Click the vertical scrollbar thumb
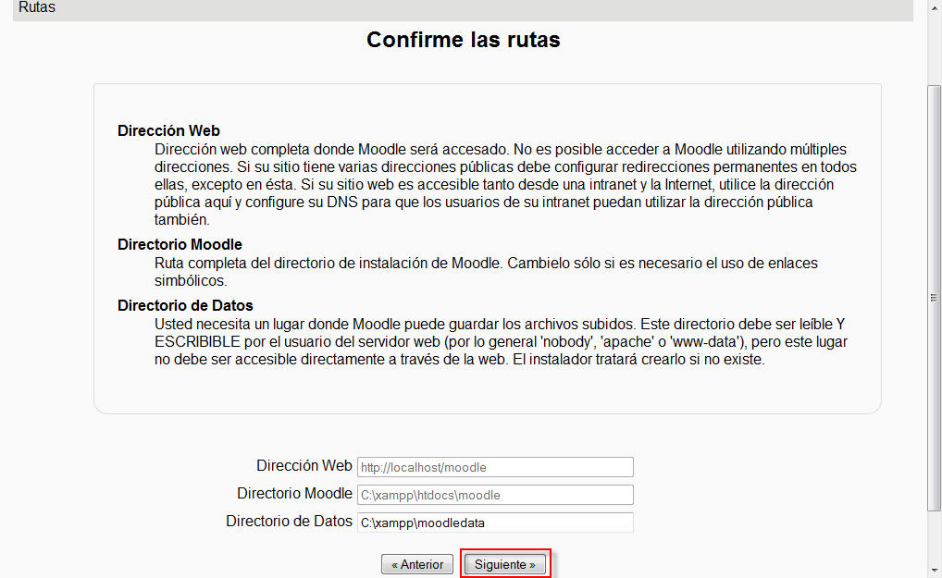The image size is (942, 578). [934, 296]
